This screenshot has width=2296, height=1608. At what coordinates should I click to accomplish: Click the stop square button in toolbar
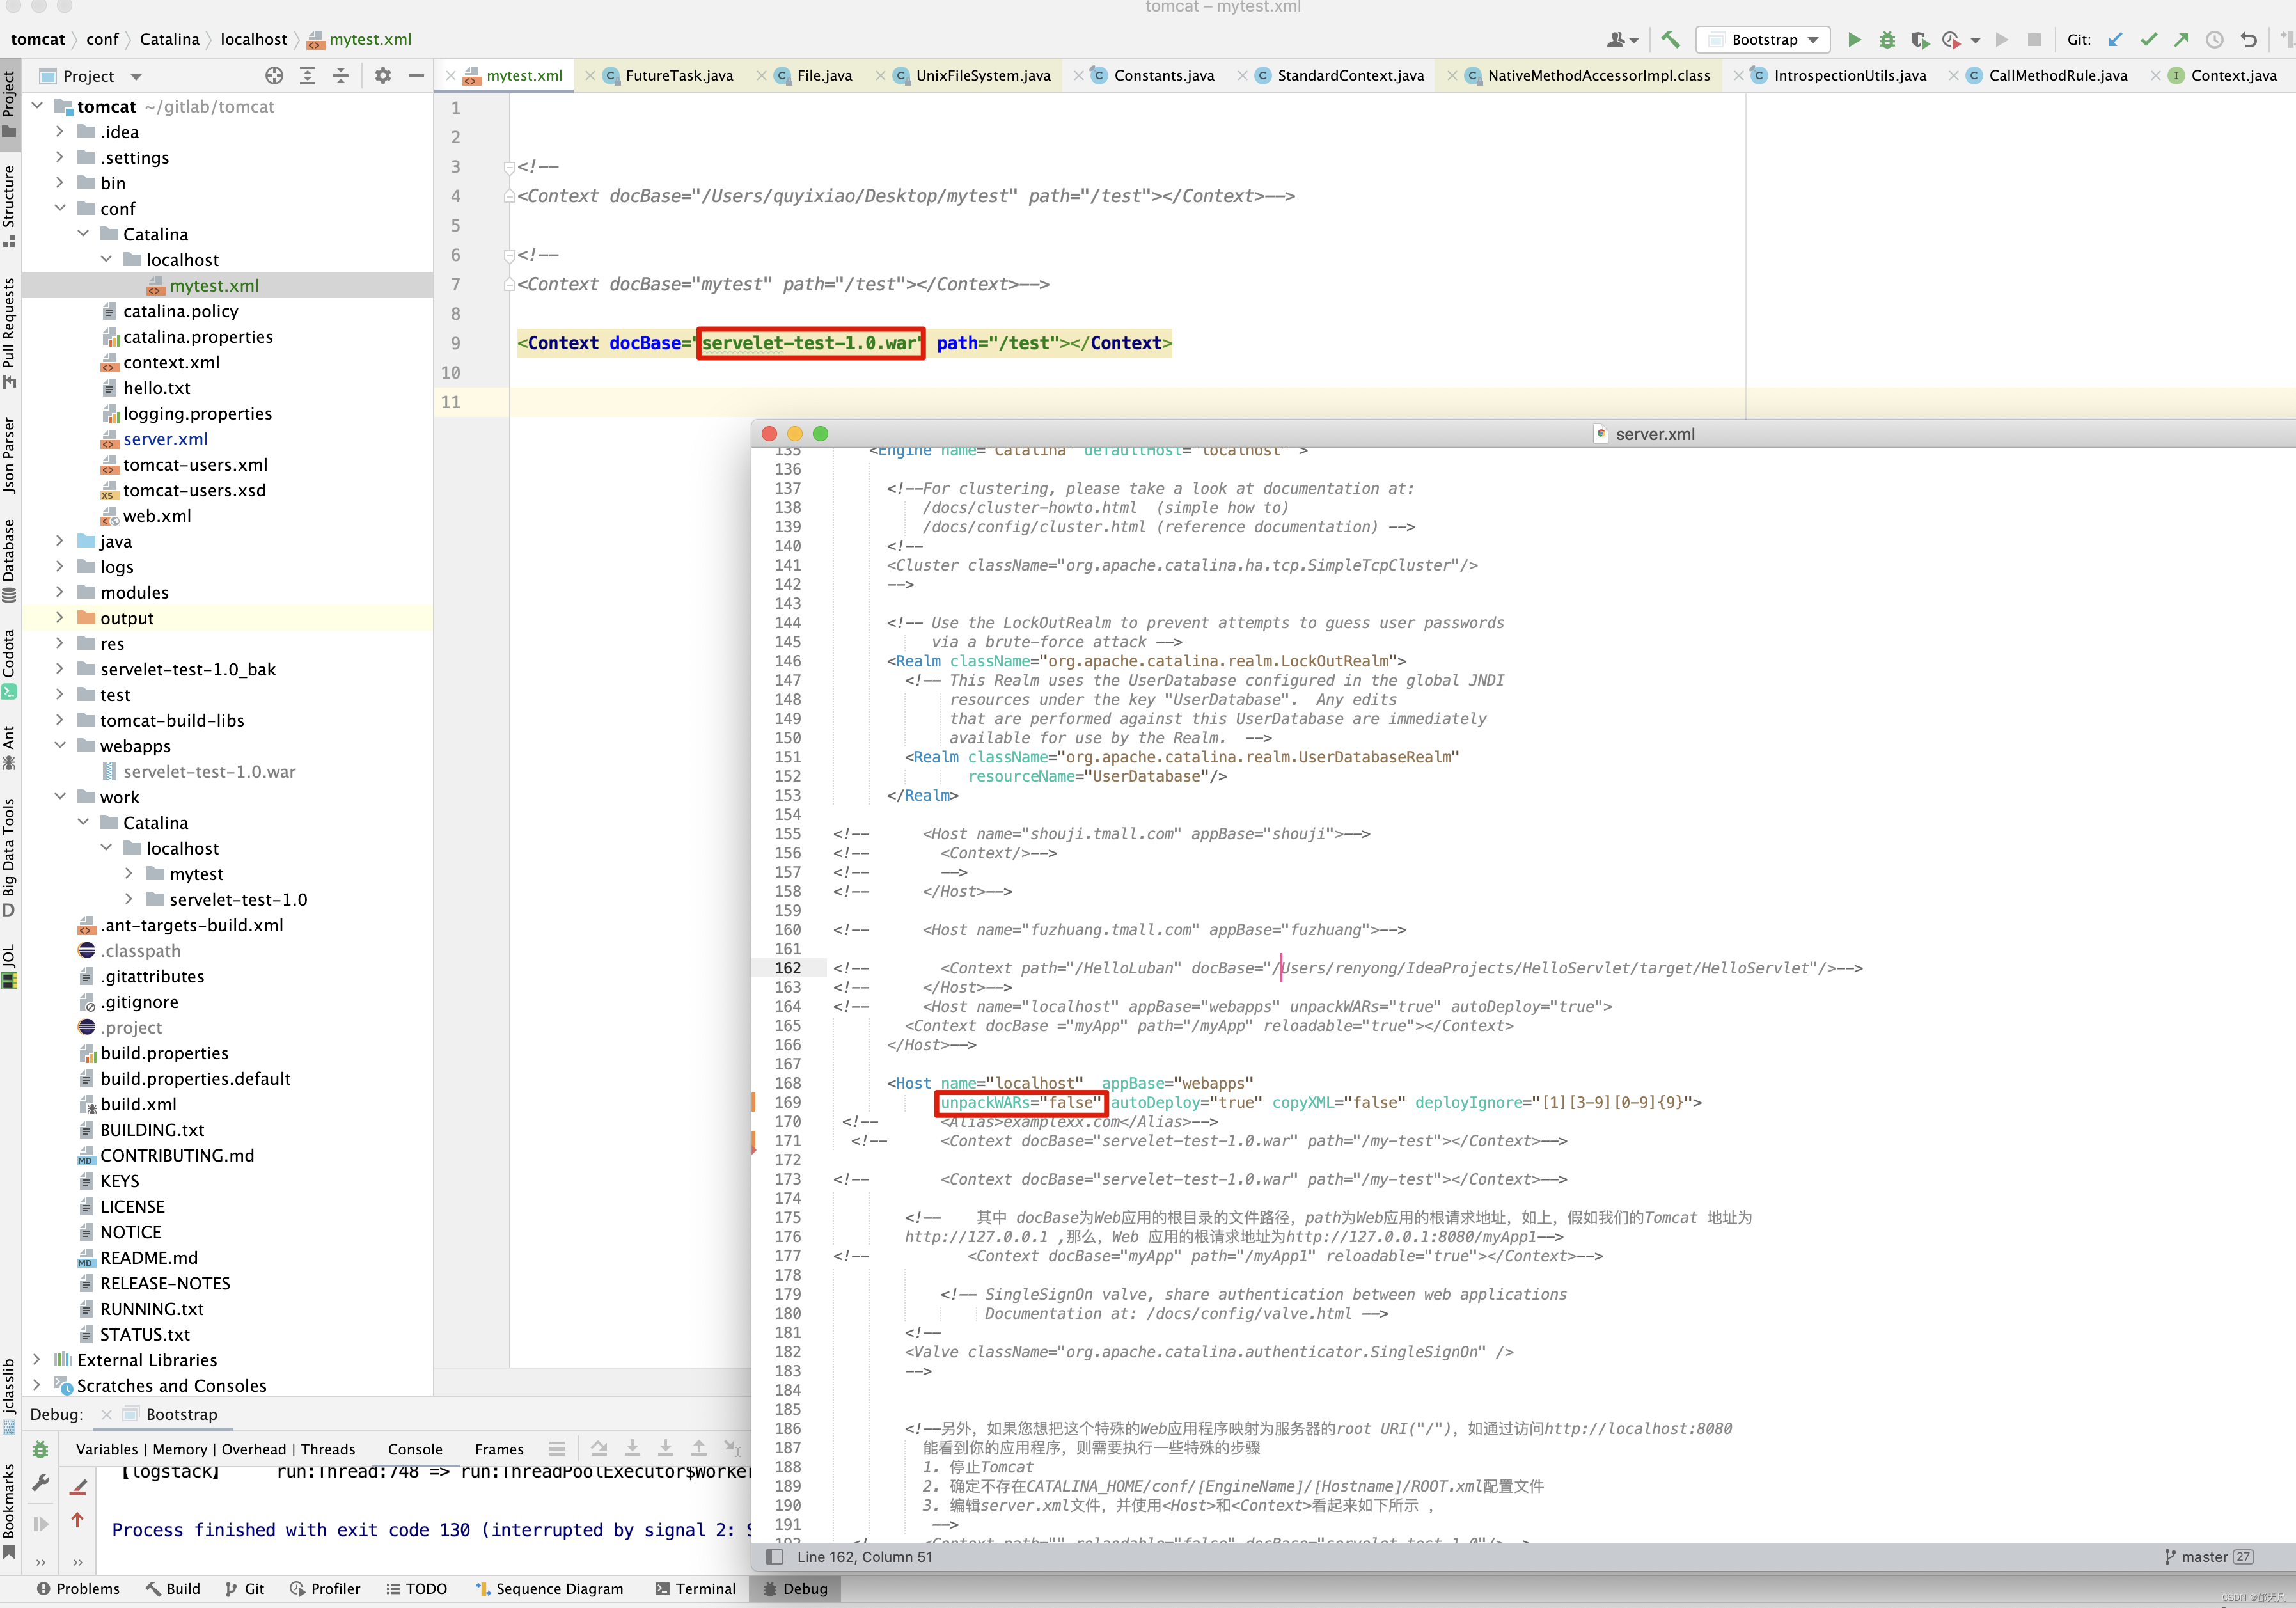pyautogui.click(x=2034, y=40)
